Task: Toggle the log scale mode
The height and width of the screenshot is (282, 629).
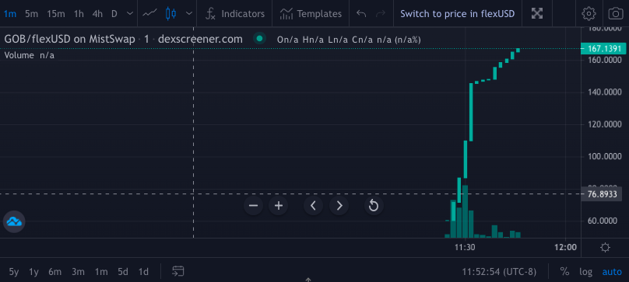Action: 585,272
